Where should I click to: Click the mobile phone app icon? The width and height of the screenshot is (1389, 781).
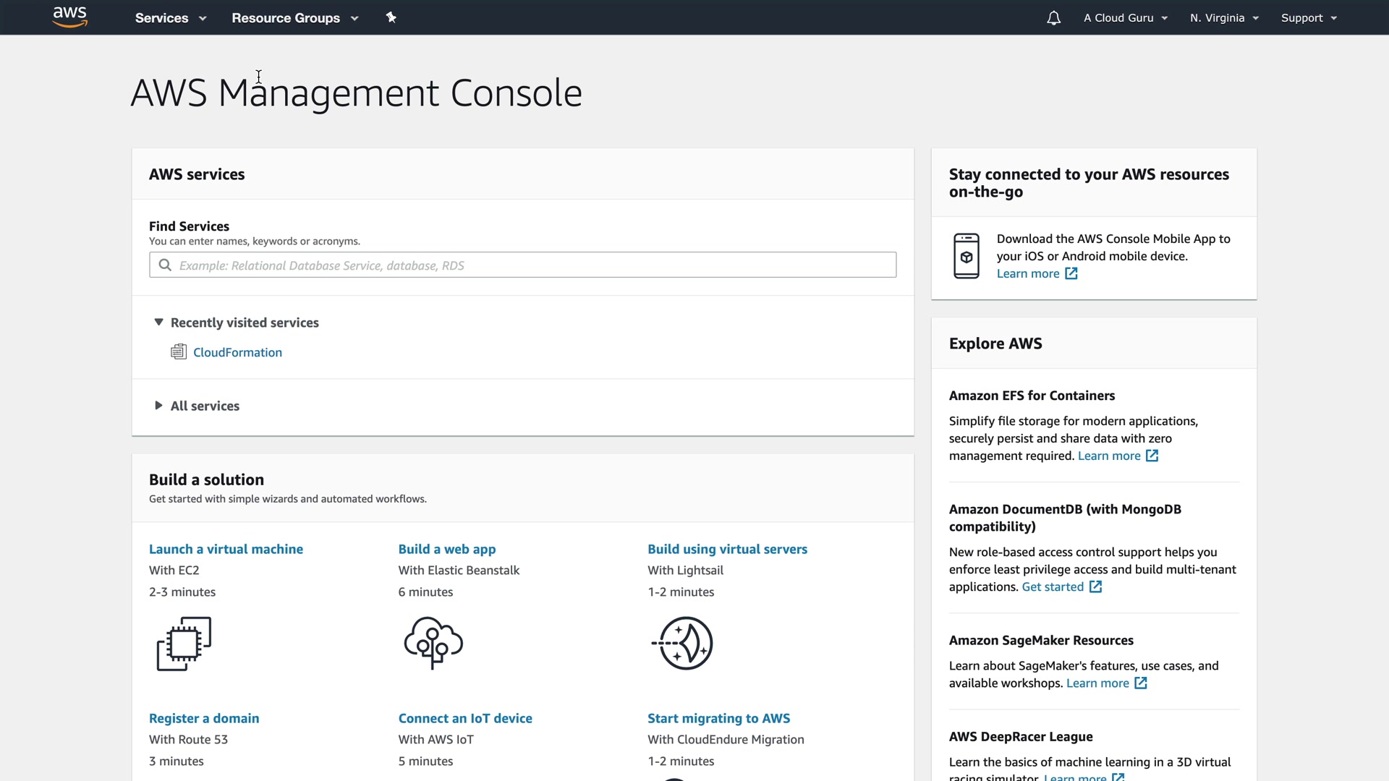967,256
